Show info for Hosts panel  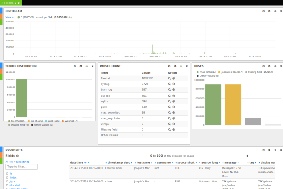click(x=263, y=66)
